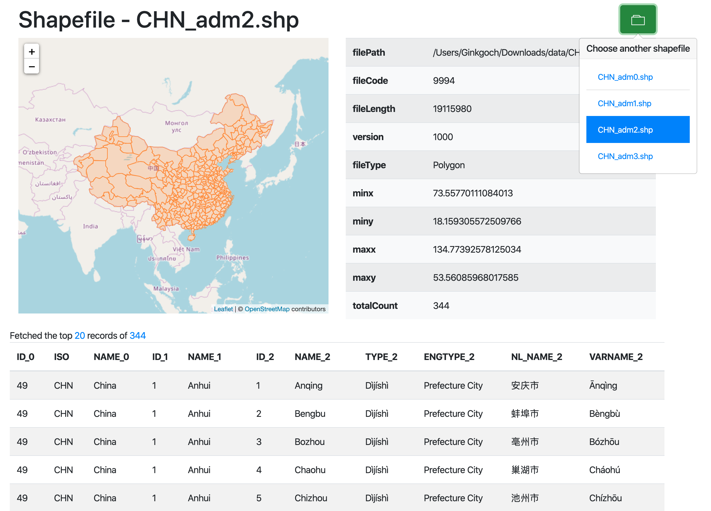
Task: Open the Leaflet attribution link
Action: 223,309
